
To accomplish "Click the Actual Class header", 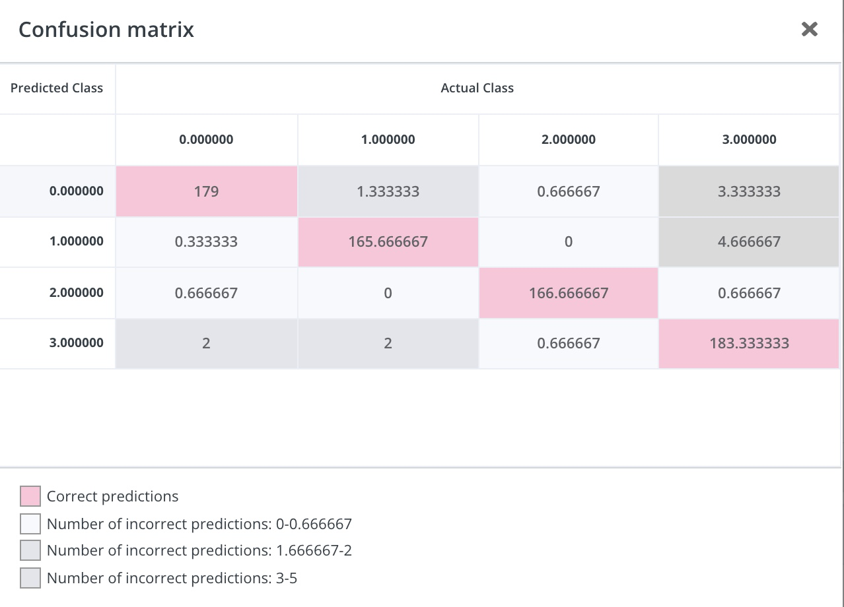I will click(x=477, y=88).
